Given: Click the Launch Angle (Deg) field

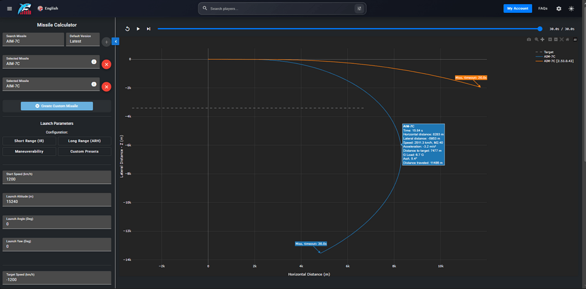Looking at the screenshot, I should pyautogui.click(x=57, y=222).
